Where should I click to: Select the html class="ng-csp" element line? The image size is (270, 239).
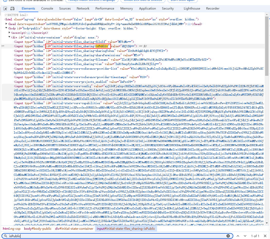tap(101, 19)
